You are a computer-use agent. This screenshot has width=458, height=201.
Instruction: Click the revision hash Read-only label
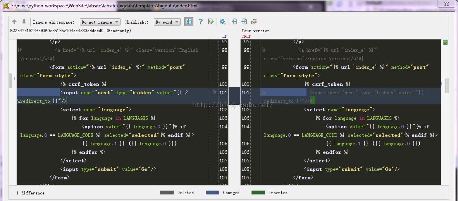click(x=71, y=31)
